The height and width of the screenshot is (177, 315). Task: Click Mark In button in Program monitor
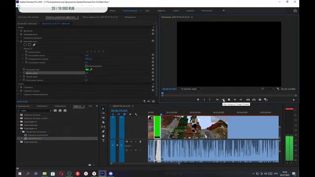204,99
